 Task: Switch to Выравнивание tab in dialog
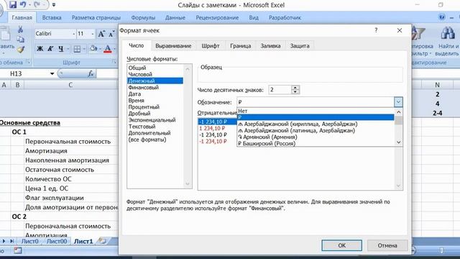[x=173, y=46]
